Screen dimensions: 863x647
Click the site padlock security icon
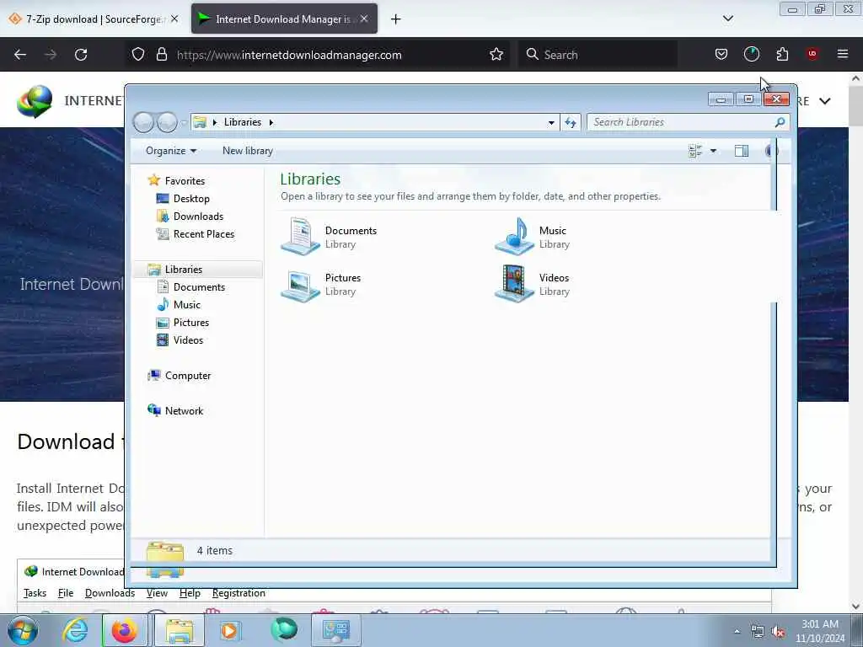(x=161, y=54)
